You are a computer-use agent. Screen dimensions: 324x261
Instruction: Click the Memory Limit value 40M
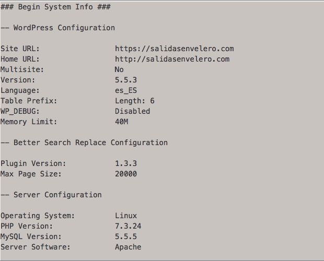click(121, 122)
